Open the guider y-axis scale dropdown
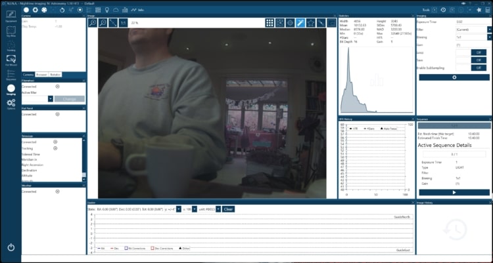 [x=179, y=209]
